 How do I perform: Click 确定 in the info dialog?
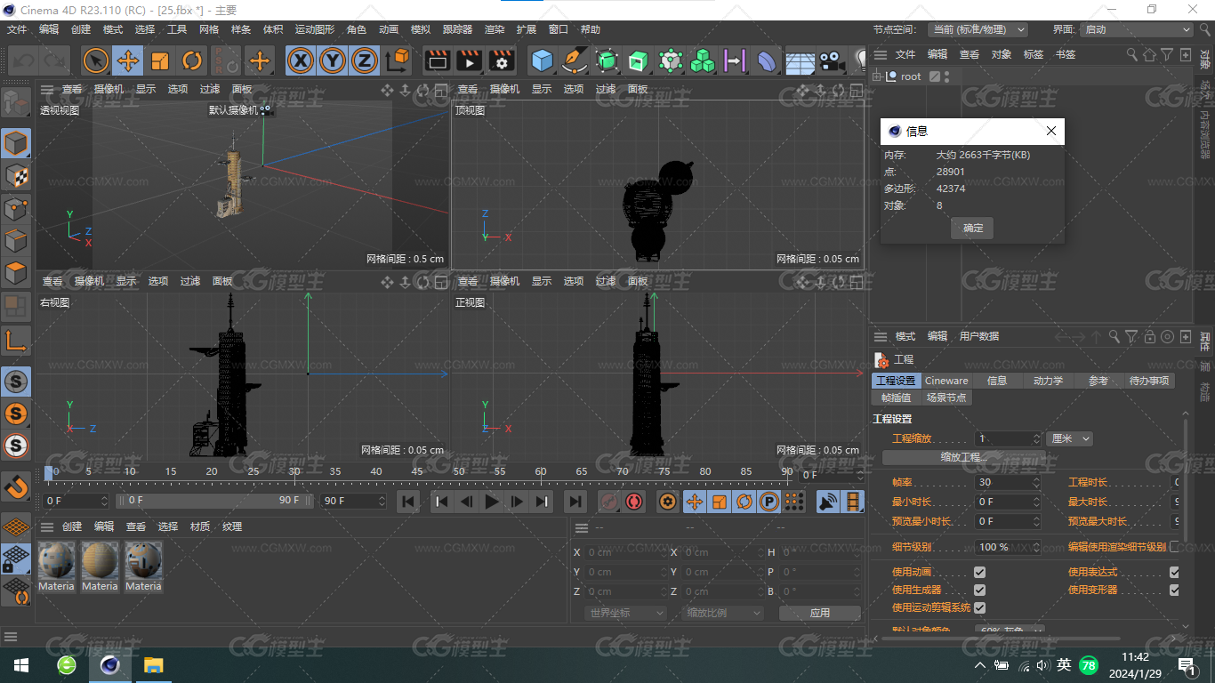[x=973, y=229]
